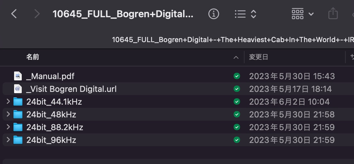Click the Get Info circle icon
Screen dimensions: 354x164
pyautogui.click(x=213, y=14)
